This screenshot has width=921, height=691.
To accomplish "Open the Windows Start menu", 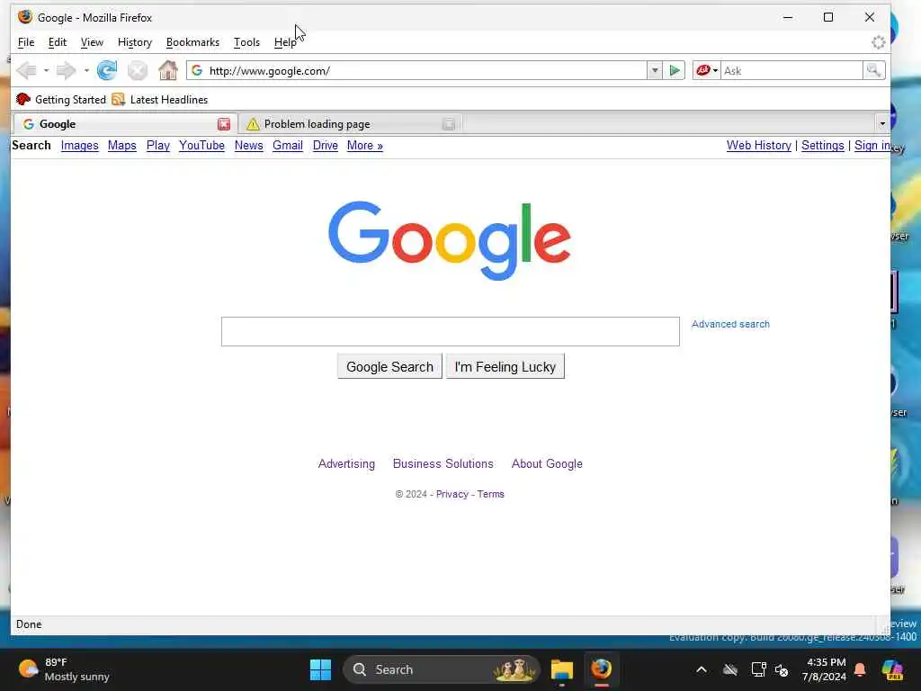I will pyautogui.click(x=321, y=669).
